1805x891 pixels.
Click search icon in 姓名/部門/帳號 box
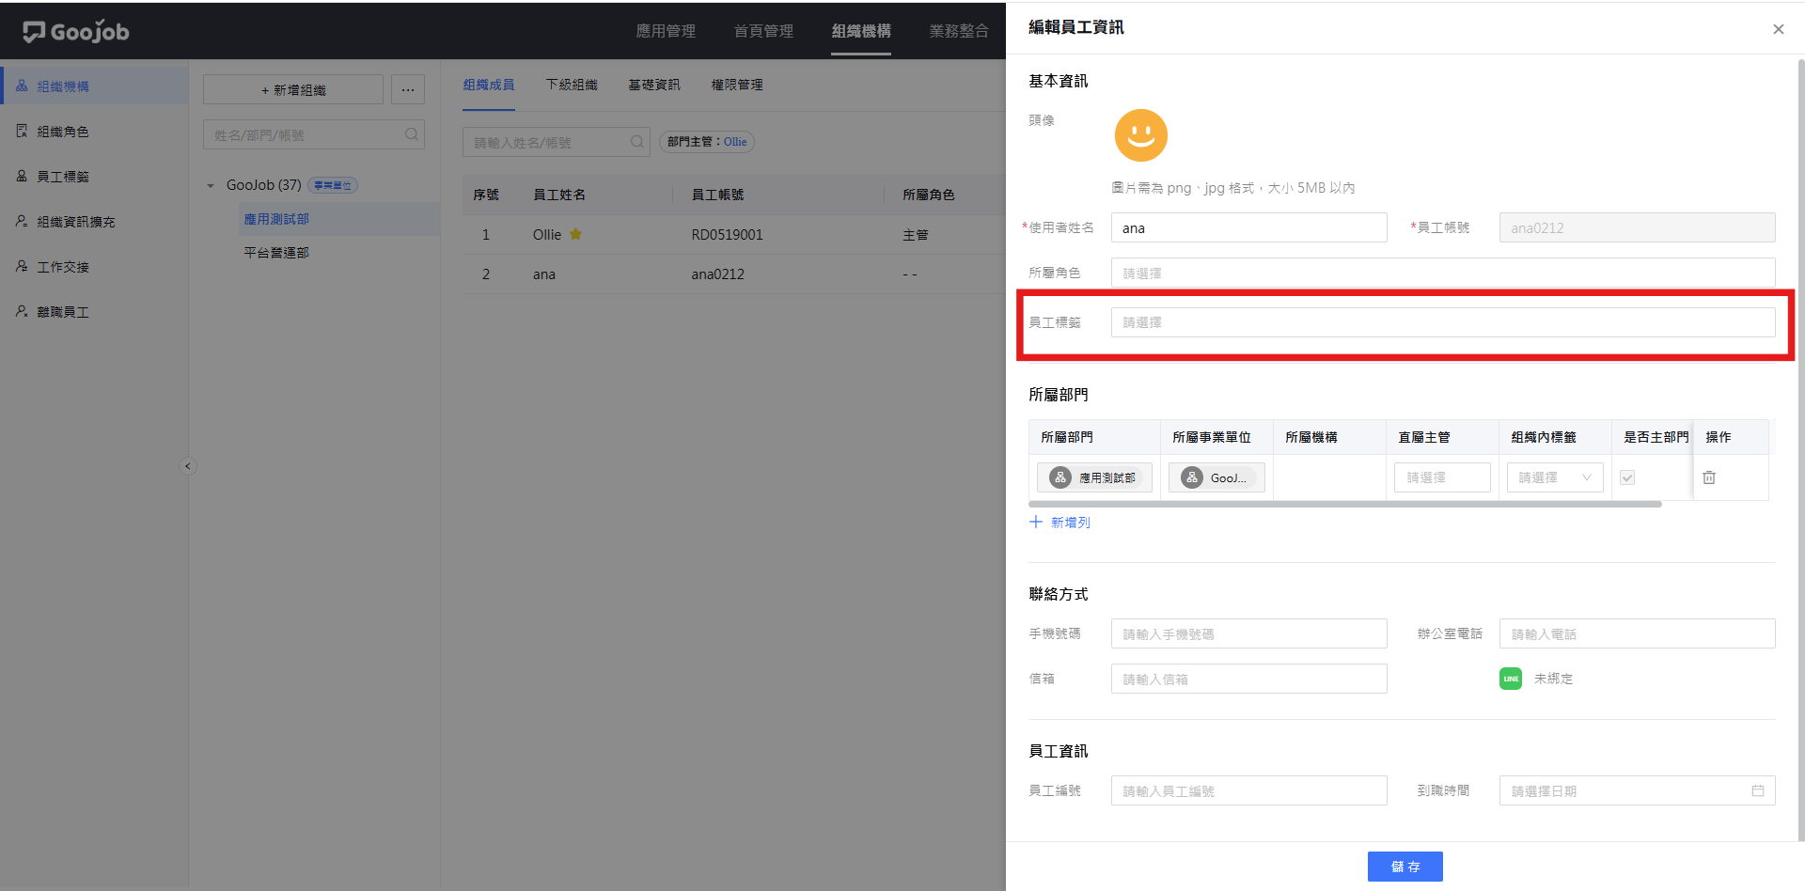pos(411,134)
